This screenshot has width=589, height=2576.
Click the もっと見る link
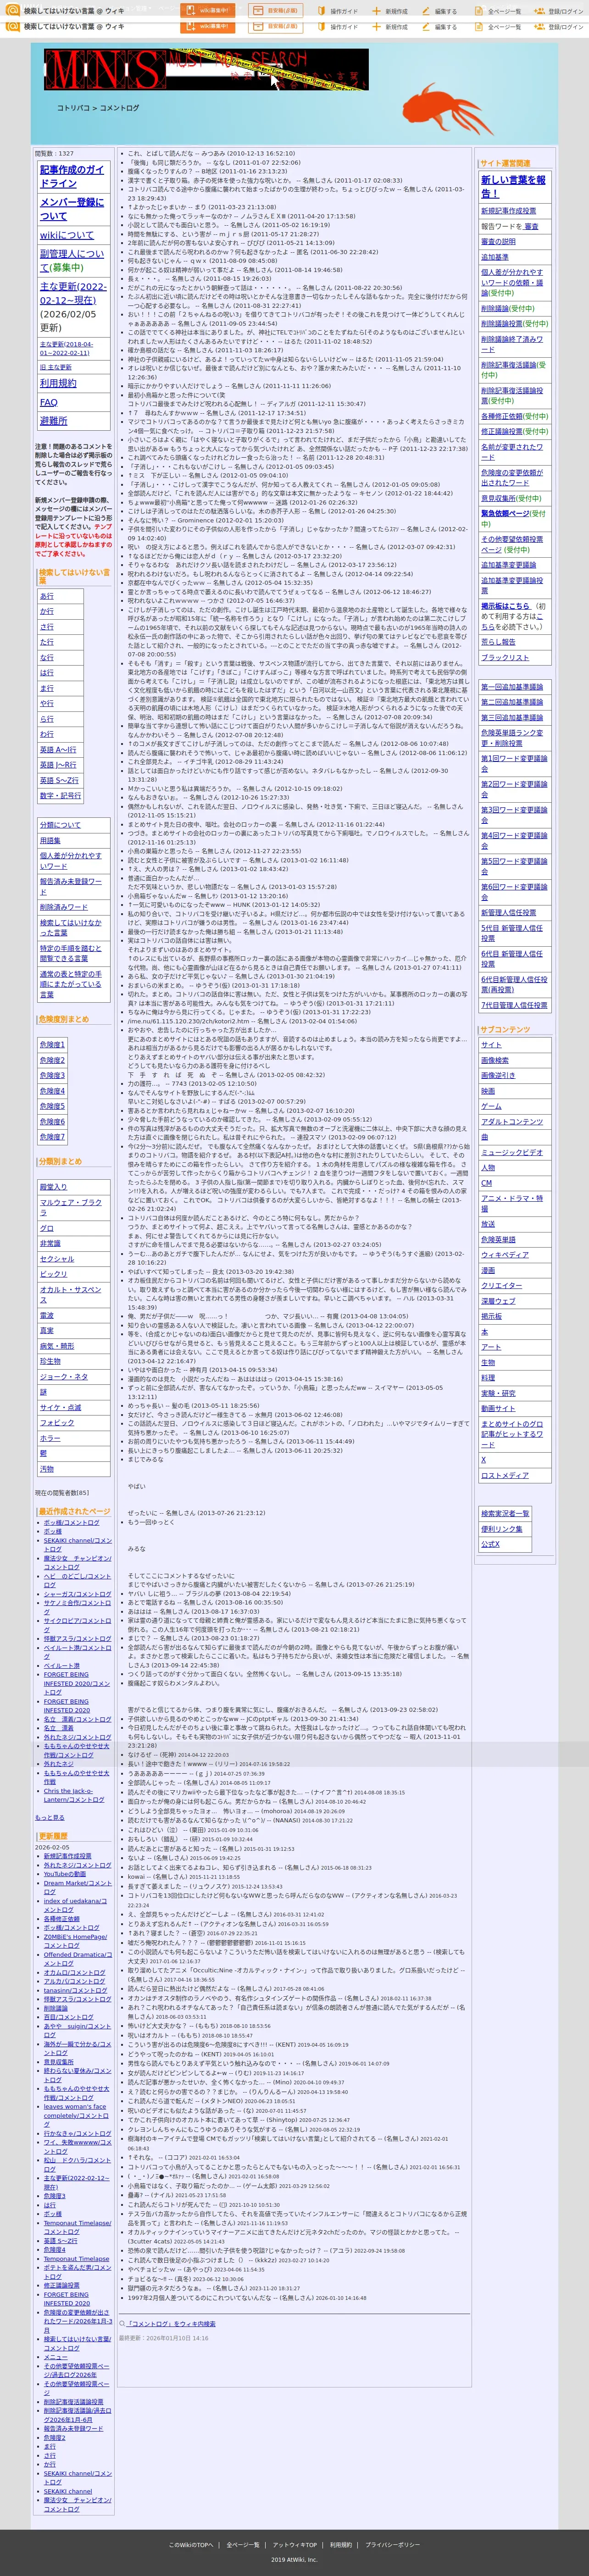[50, 1818]
